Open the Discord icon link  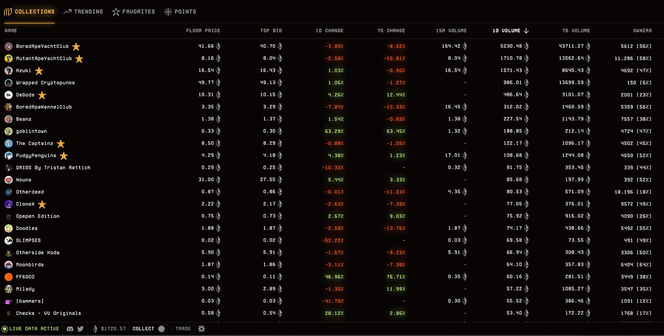point(70,329)
